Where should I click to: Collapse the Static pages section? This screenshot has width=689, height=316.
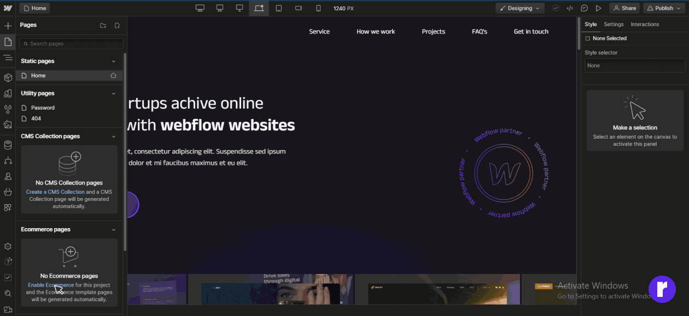point(114,61)
